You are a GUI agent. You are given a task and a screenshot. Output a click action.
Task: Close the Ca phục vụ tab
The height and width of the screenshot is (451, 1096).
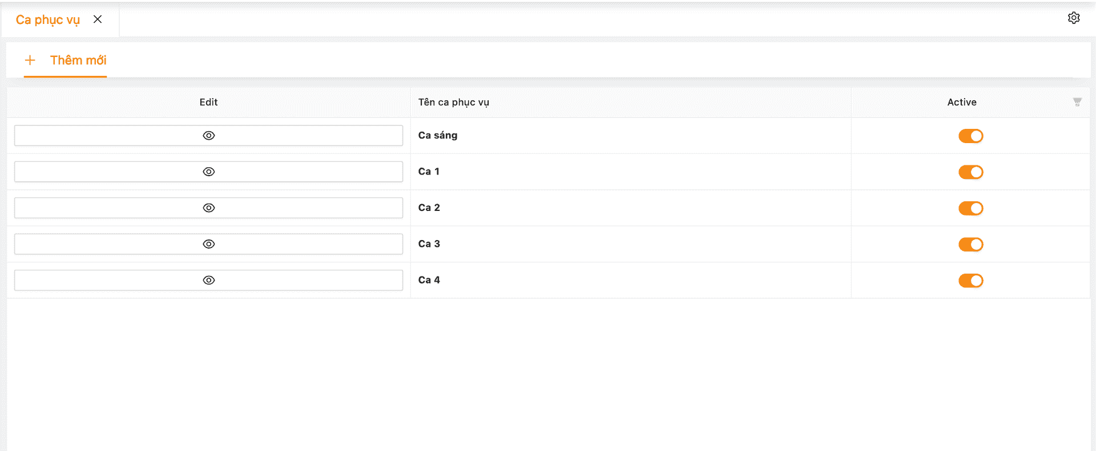[98, 19]
